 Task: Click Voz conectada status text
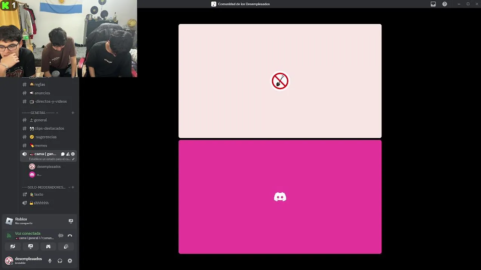coord(27,233)
